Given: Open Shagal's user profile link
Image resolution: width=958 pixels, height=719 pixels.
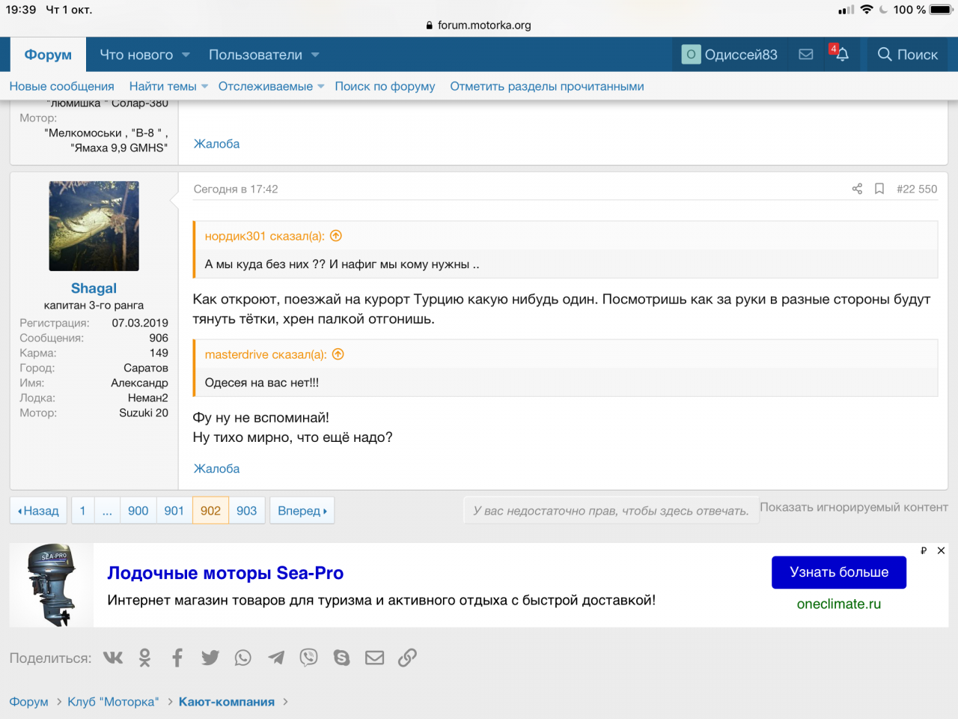Looking at the screenshot, I should tap(94, 288).
